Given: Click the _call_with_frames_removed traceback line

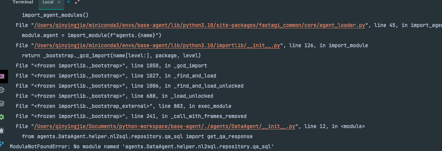Looking at the screenshot, I should pos(131,116).
